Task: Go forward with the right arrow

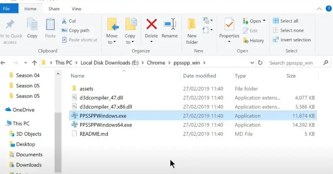Action: 15,63
